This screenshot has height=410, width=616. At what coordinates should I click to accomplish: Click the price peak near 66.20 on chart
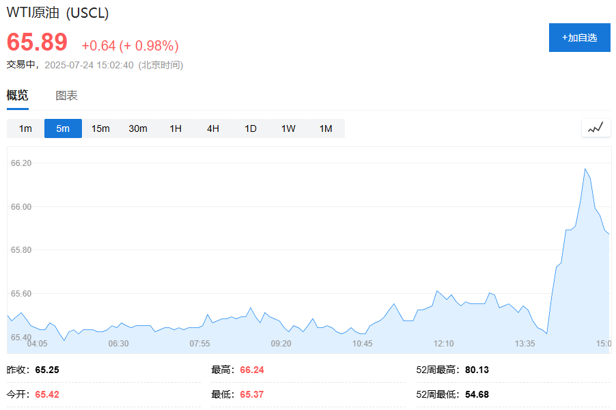pos(585,169)
